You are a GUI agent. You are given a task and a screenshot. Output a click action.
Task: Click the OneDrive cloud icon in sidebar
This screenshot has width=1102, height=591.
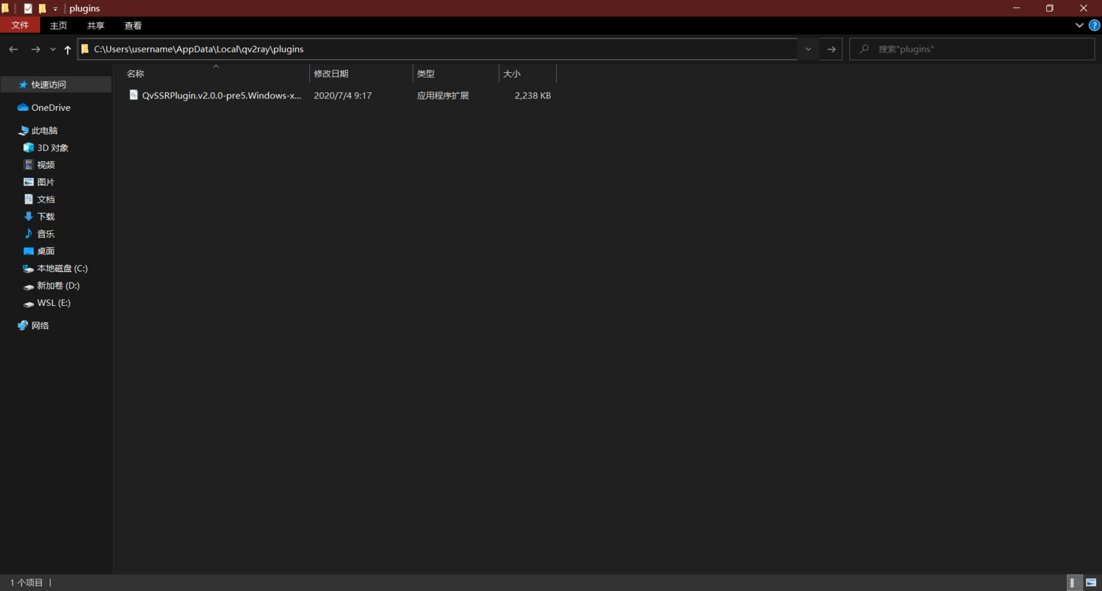23,107
